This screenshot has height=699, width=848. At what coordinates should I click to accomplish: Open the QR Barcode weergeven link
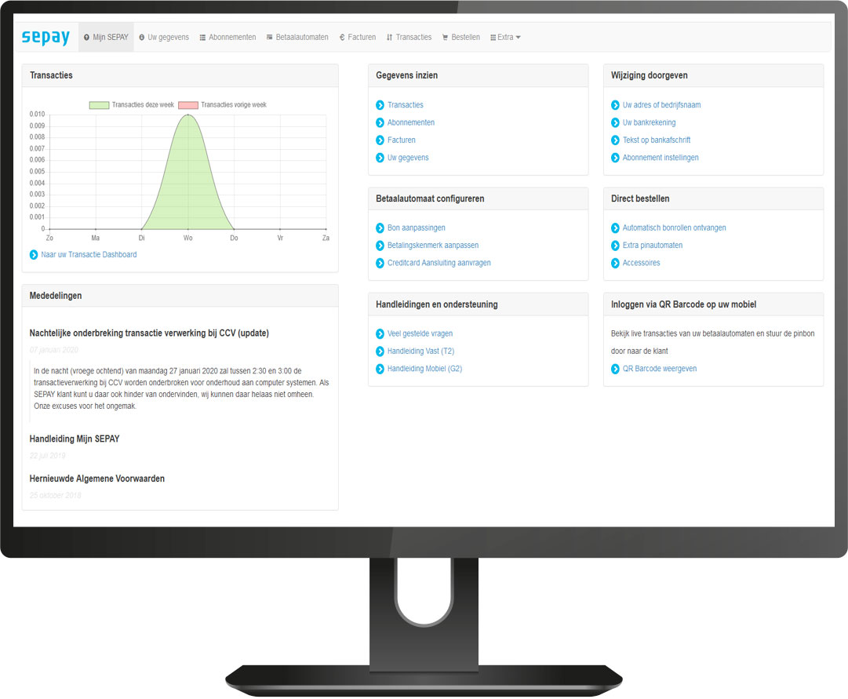tap(659, 369)
